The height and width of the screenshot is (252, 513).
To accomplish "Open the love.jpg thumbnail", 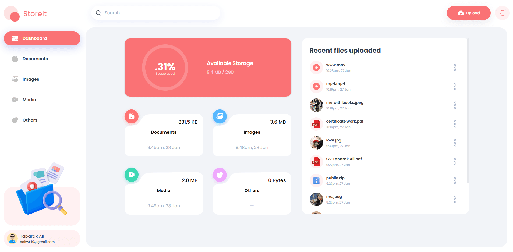I will pyautogui.click(x=316, y=143).
